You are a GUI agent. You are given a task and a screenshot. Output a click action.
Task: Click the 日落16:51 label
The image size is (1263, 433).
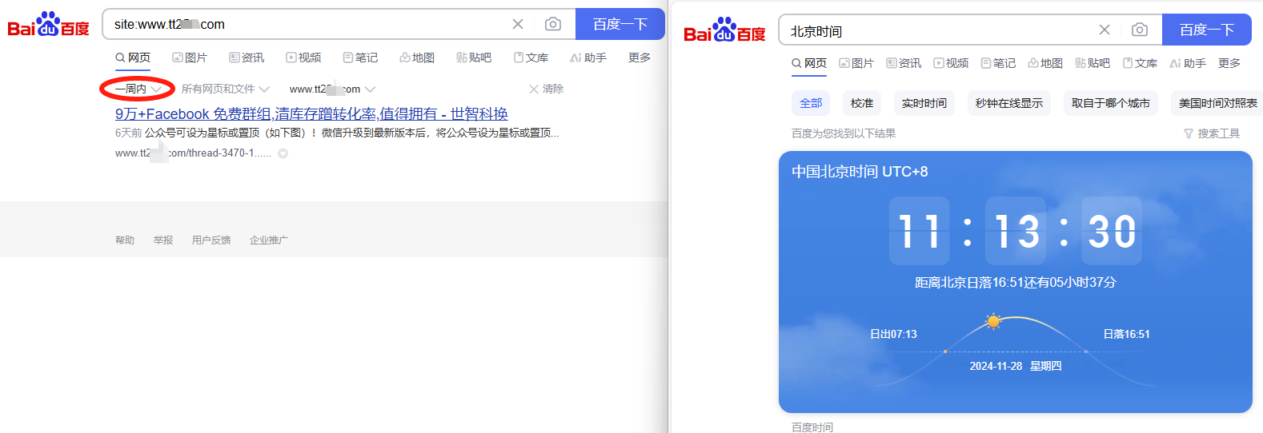[1126, 334]
